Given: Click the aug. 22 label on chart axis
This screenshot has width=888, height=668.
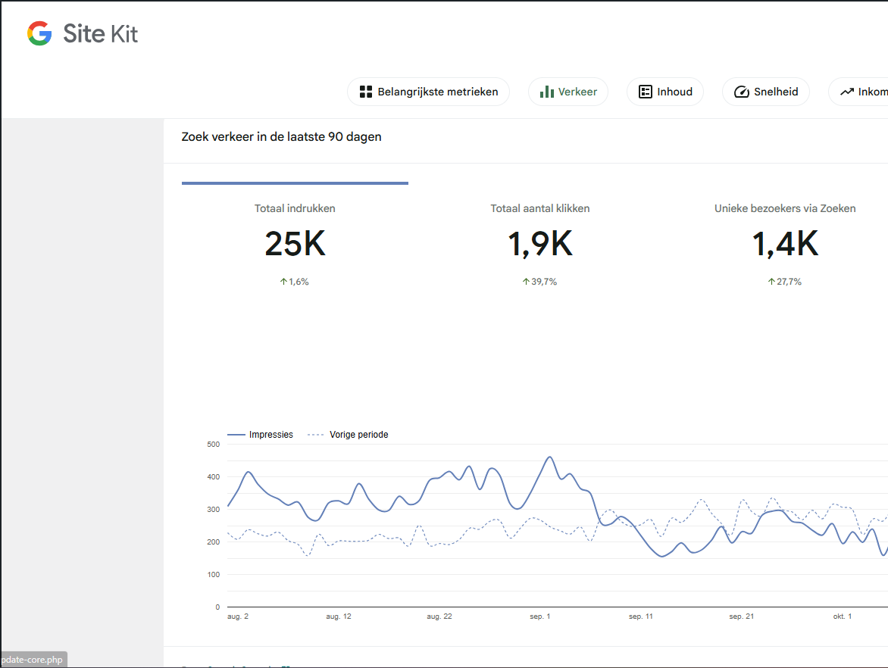Looking at the screenshot, I should coord(439,616).
